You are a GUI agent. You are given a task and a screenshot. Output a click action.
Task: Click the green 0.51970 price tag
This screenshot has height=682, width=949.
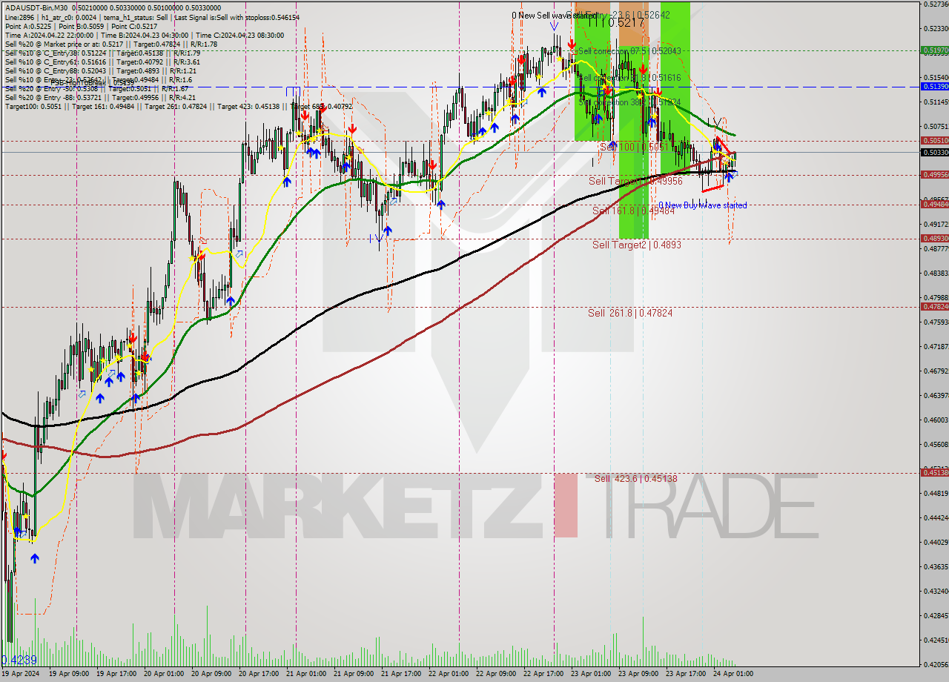pyautogui.click(x=934, y=50)
